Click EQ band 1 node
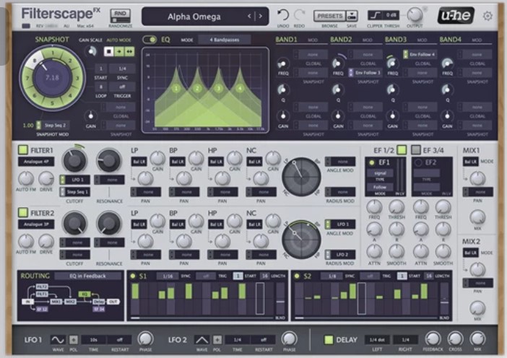Viewport: 507px width, 358px height. tap(176, 89)
